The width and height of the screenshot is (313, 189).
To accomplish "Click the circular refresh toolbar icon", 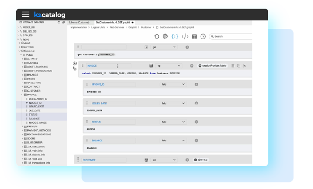I will (157, 36).
